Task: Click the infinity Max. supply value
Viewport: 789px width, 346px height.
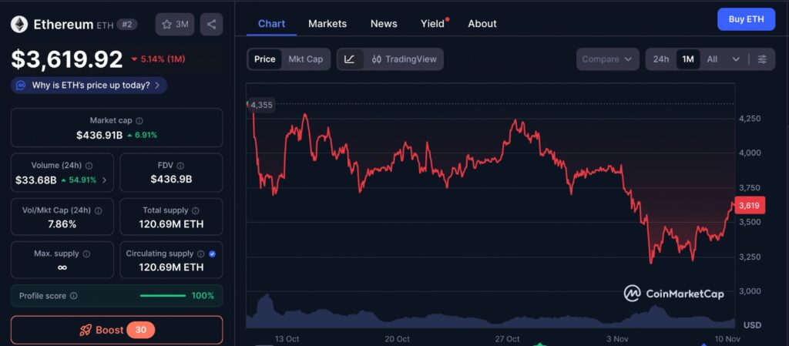Action: 62,267
